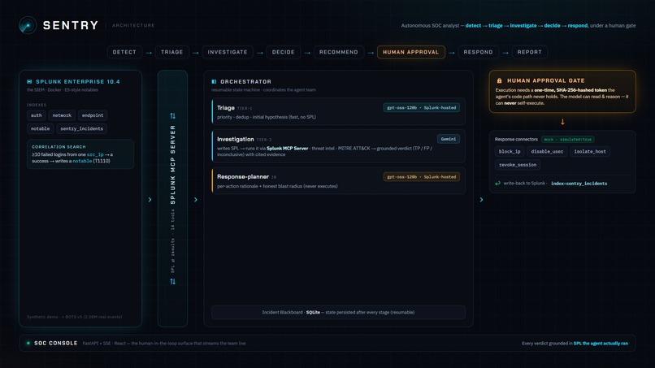This screenshot has width=655, height=368.
Task: Select the HUMAN APPROVAL stage tab
Action: [411, 52]
